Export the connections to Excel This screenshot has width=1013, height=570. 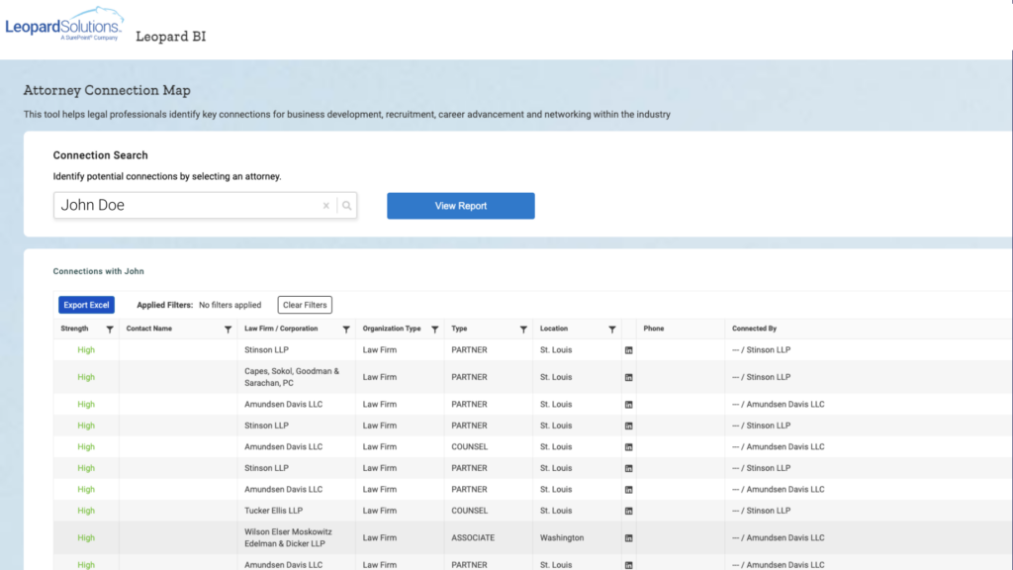(x=87, y=305)
